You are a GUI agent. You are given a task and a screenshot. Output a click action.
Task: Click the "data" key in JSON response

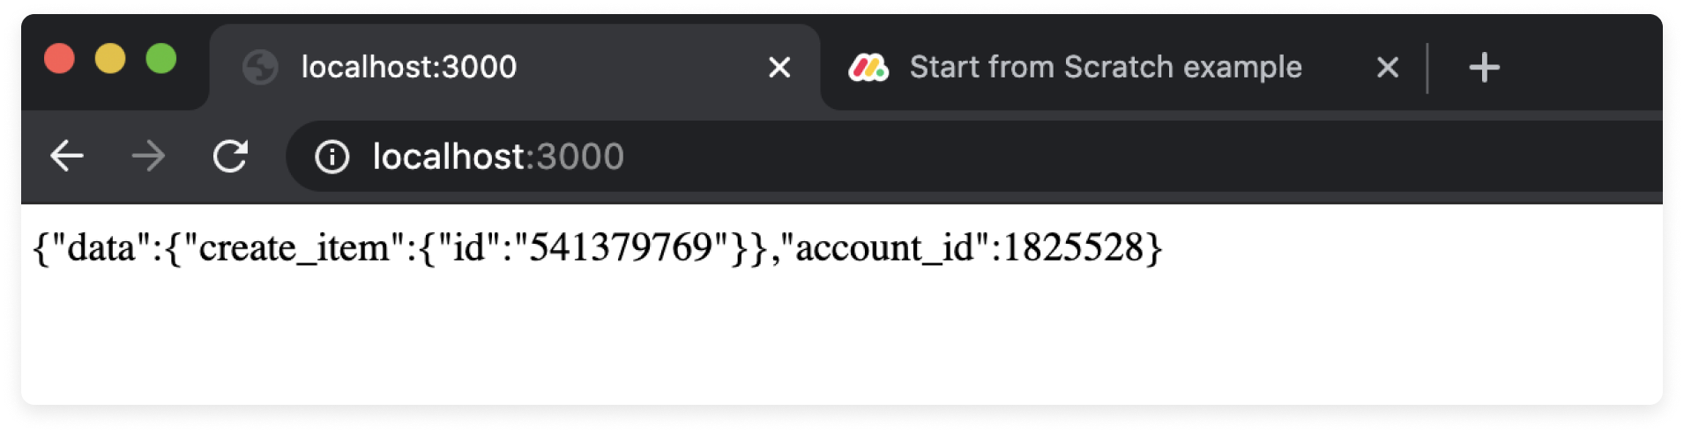pyautogui.click(x=101, y=247)
